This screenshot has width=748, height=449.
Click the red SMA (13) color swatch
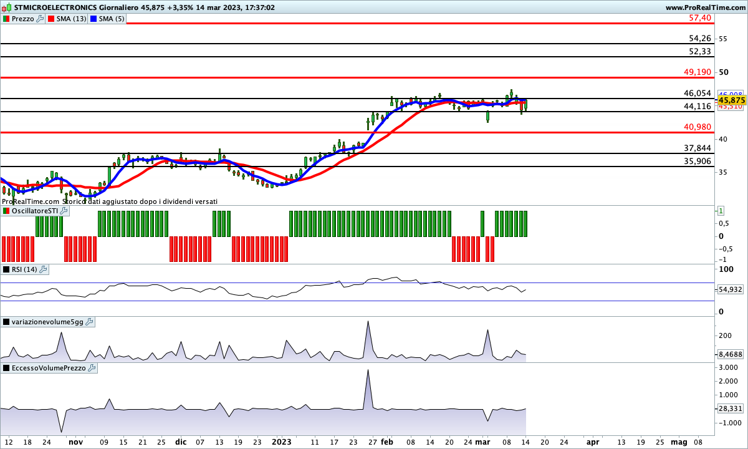tap(51, 19)
